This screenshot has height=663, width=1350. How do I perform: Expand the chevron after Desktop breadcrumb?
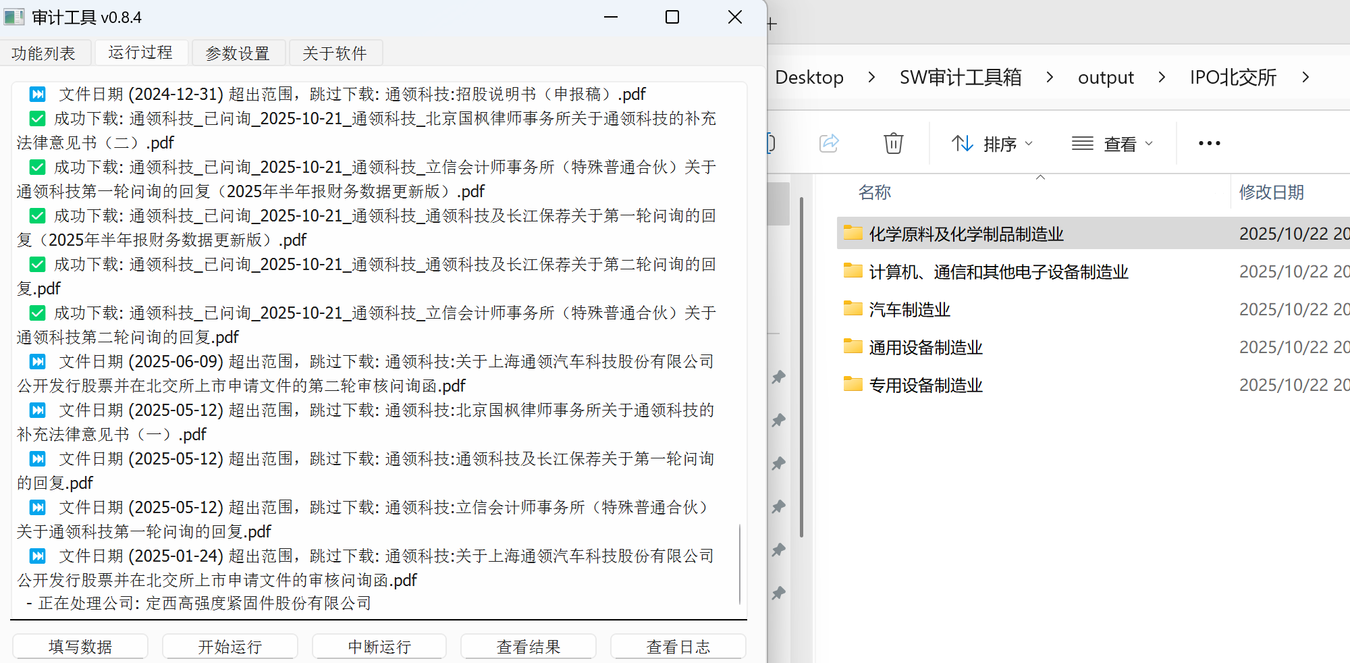click(871, 77)
